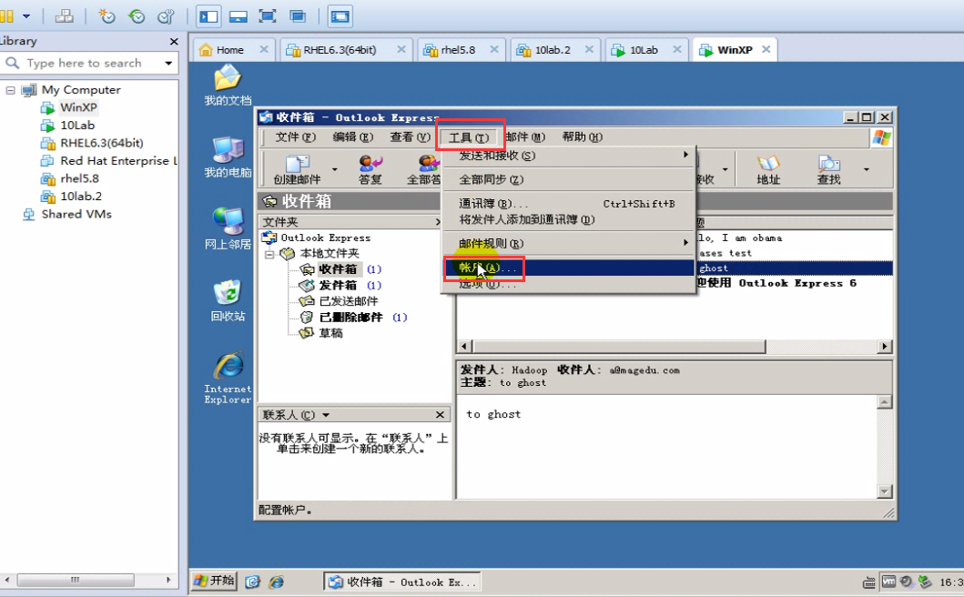964x597 pixels.
Task: Open the 地址 address book toolbar button
Action: coord(768,169)
